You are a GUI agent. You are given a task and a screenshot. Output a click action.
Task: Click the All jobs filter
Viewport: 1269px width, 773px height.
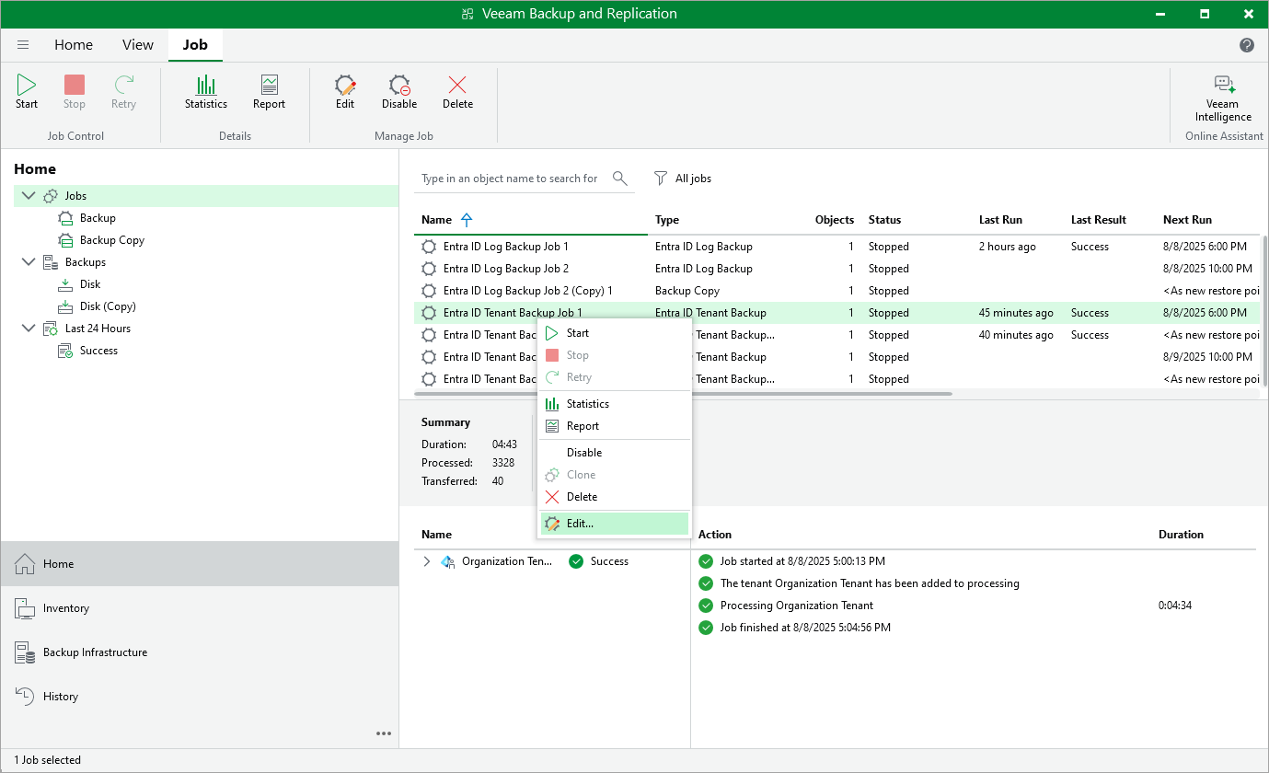(x=683, y=179)
